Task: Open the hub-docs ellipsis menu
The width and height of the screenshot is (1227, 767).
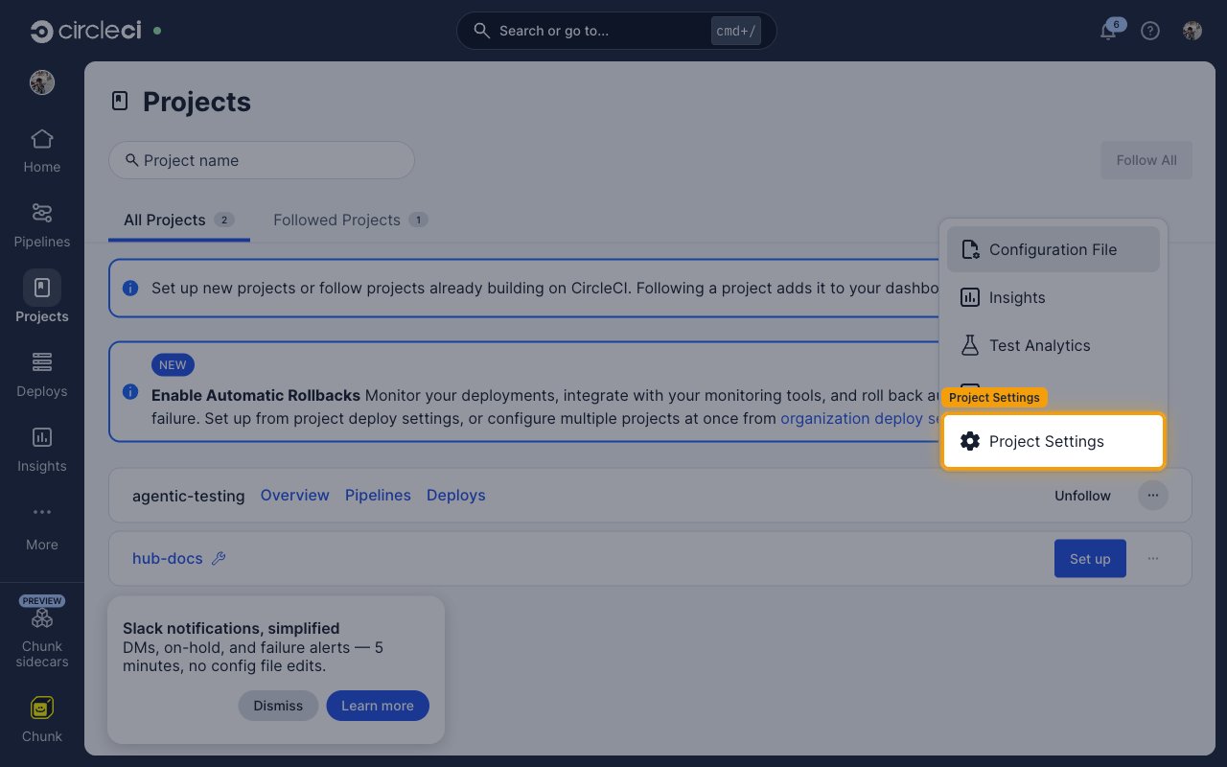Action: [x=1153, y=558]
